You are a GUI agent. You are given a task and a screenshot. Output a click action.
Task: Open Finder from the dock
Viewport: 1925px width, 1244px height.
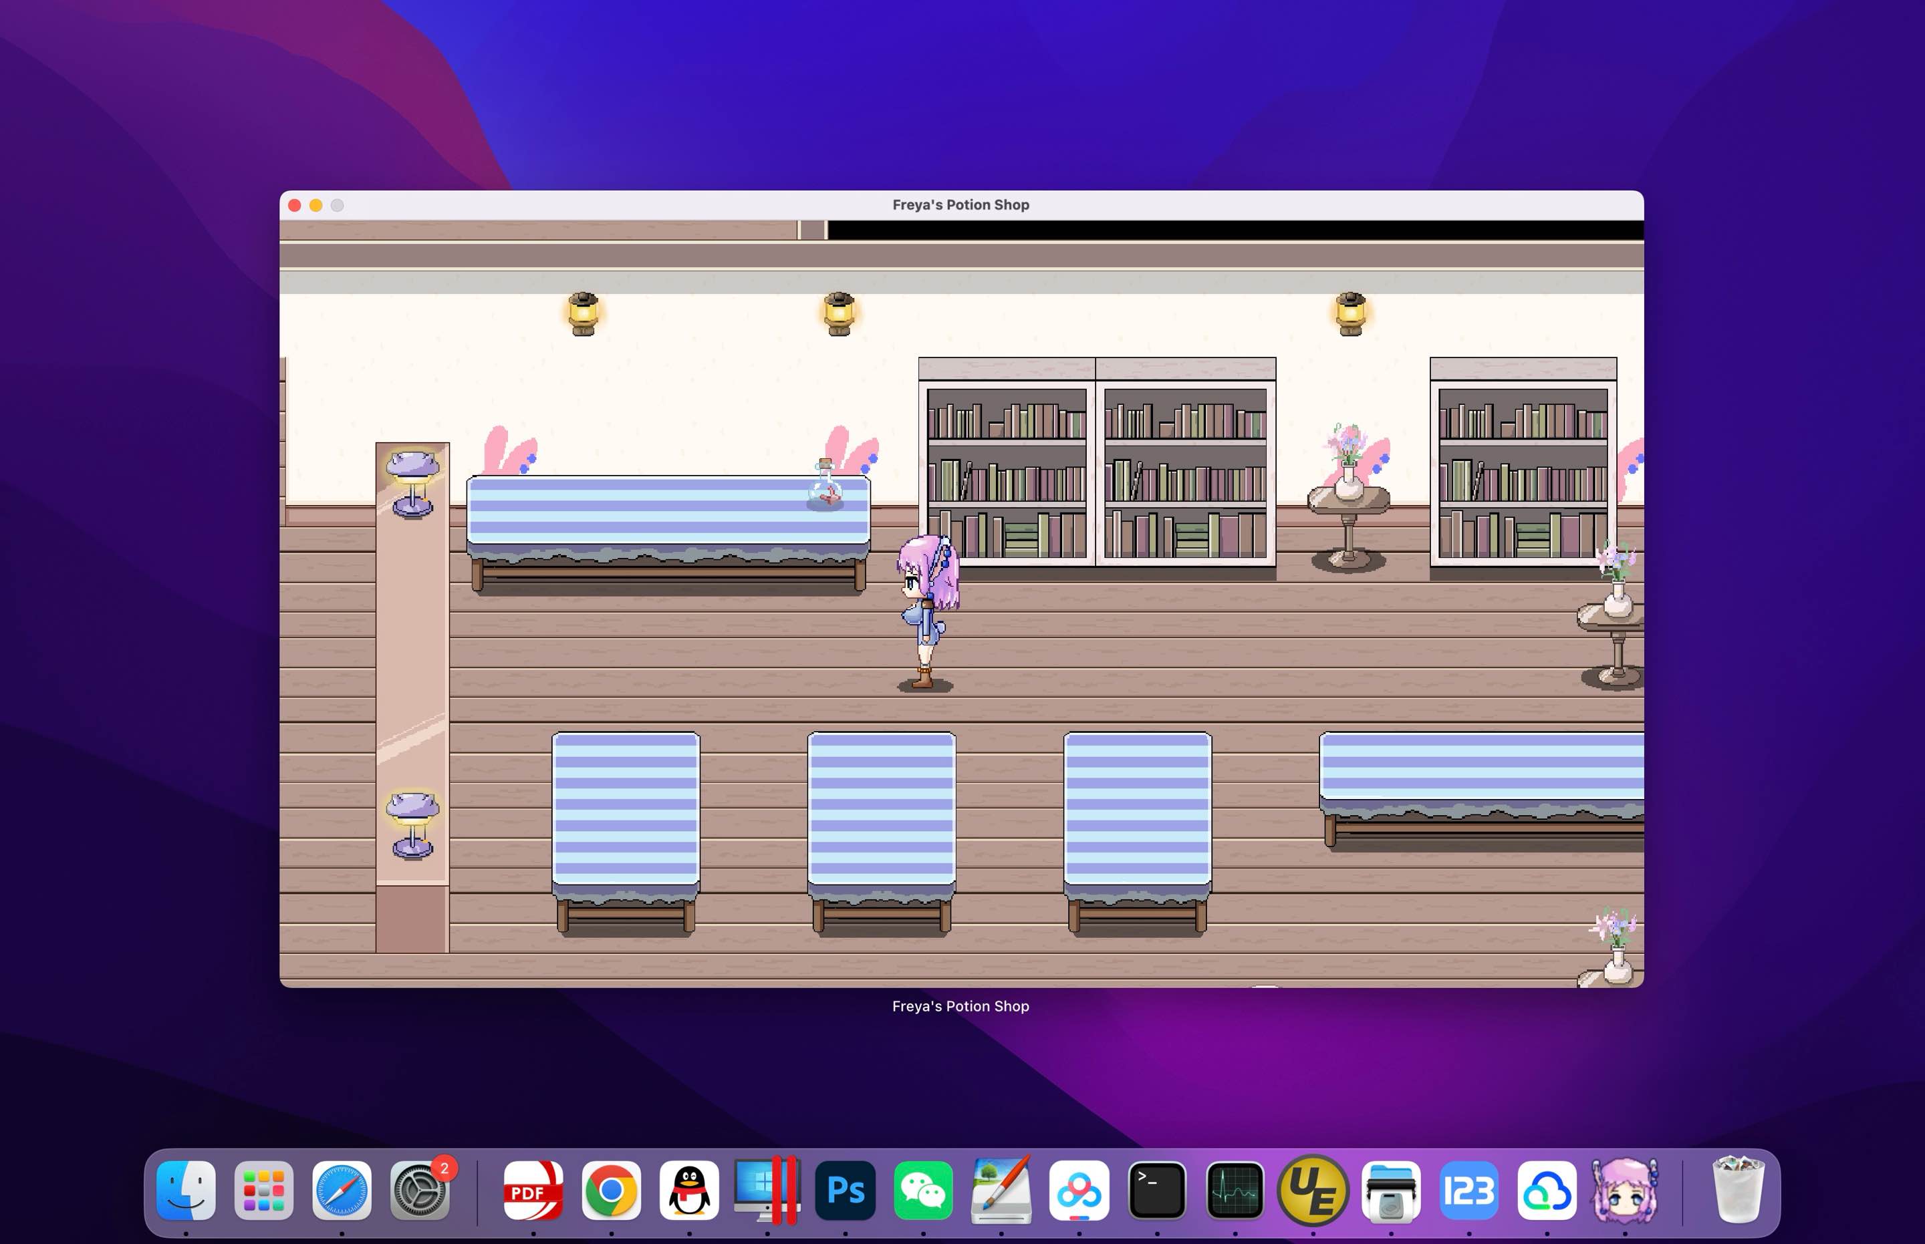click(186, 1190)
